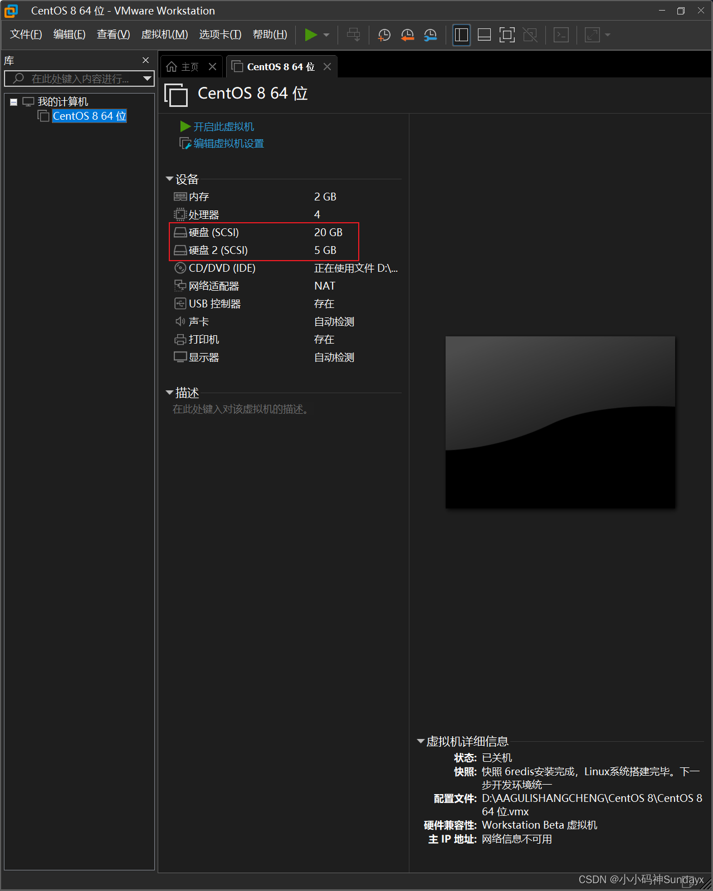
Task: Click the Send Ctrl+Alt+Del toolbar icon
Action: tap(353, 35)
